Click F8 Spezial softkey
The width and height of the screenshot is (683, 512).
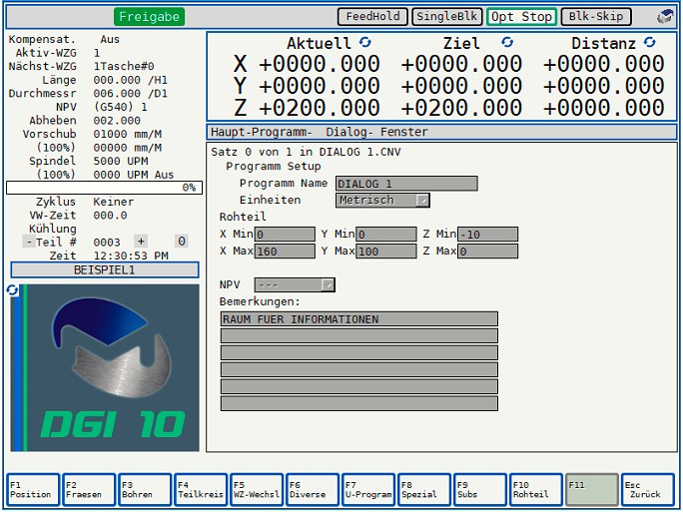424,490
